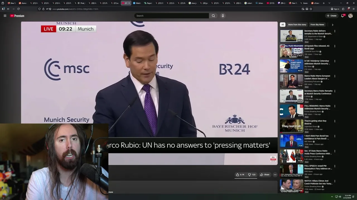The width and height of the screenshot is (357, 200).
Task: Open tracking protection shield icon
Action: pos(39,9)
